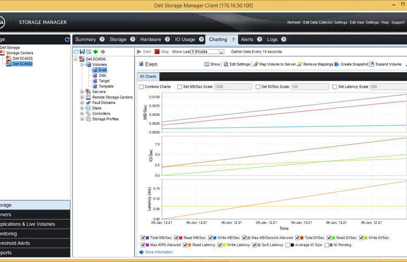This screenshot has width=407, height=262.
Task: Click Show volume button
Action: (x=212, y=64)
